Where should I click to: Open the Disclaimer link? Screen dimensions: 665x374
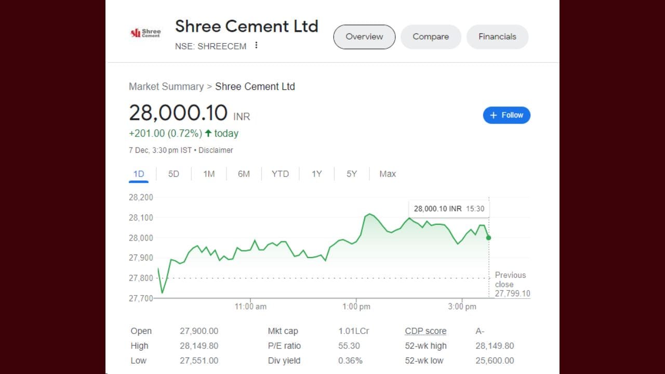(x=216, y=150)
